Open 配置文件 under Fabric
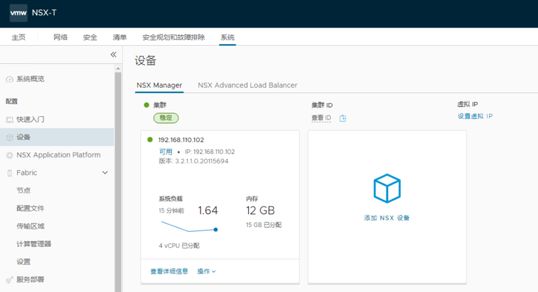The width and height of the screenshot is (538, 292). pos(30,208)
